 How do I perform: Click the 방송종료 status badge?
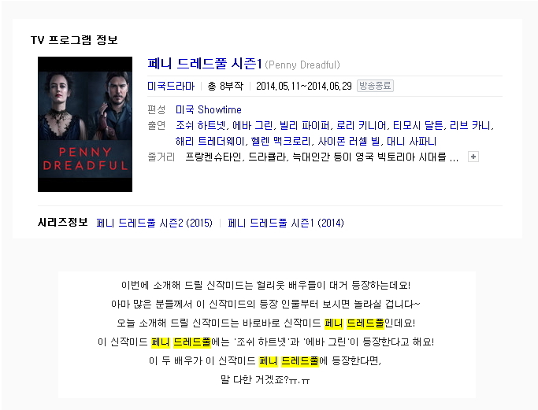pyautogui.click(x=375, y=86)
